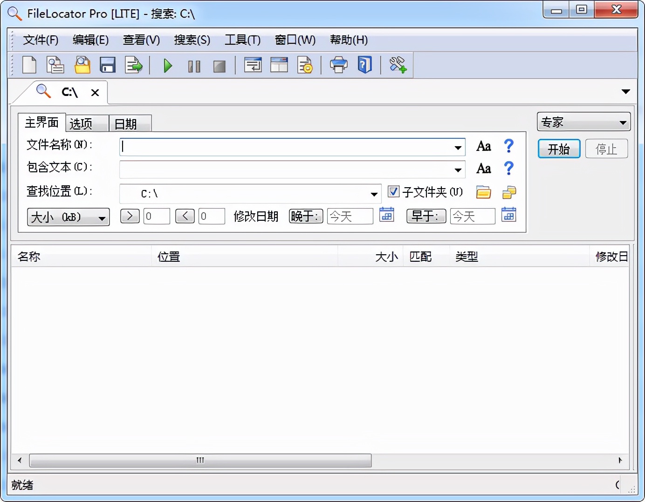Switch to the 主界面 tab

click(x=41, y=122)
